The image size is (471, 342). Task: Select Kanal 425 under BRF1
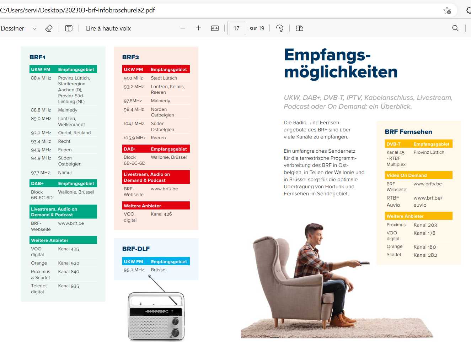[69, 249]
